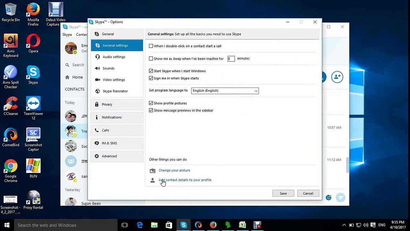Uncheck Show message previews in the sidebar

(151, 110)
